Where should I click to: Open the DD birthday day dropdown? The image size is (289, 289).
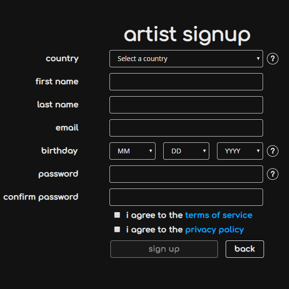coord(186,151)
